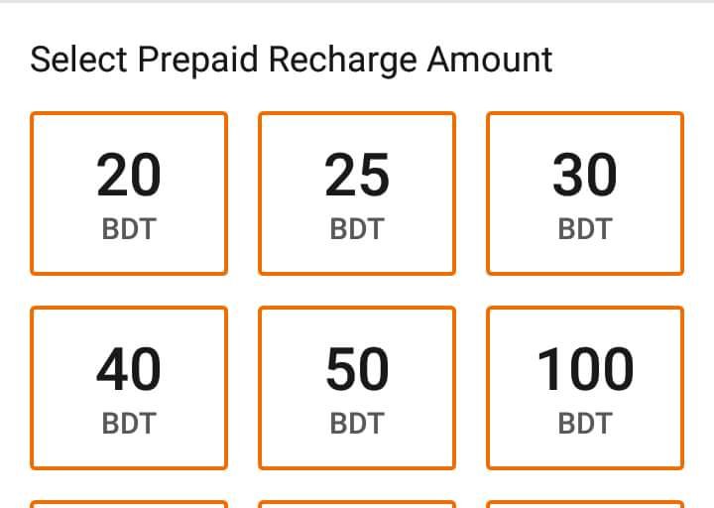The image size is (714, 508).
Task: Tap the partially visible tile below 50 BDT
Action: 357,503
